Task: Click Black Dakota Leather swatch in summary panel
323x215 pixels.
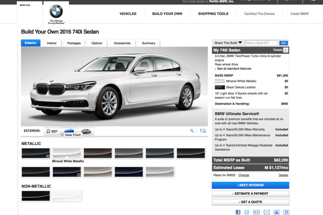Action: 220,87
